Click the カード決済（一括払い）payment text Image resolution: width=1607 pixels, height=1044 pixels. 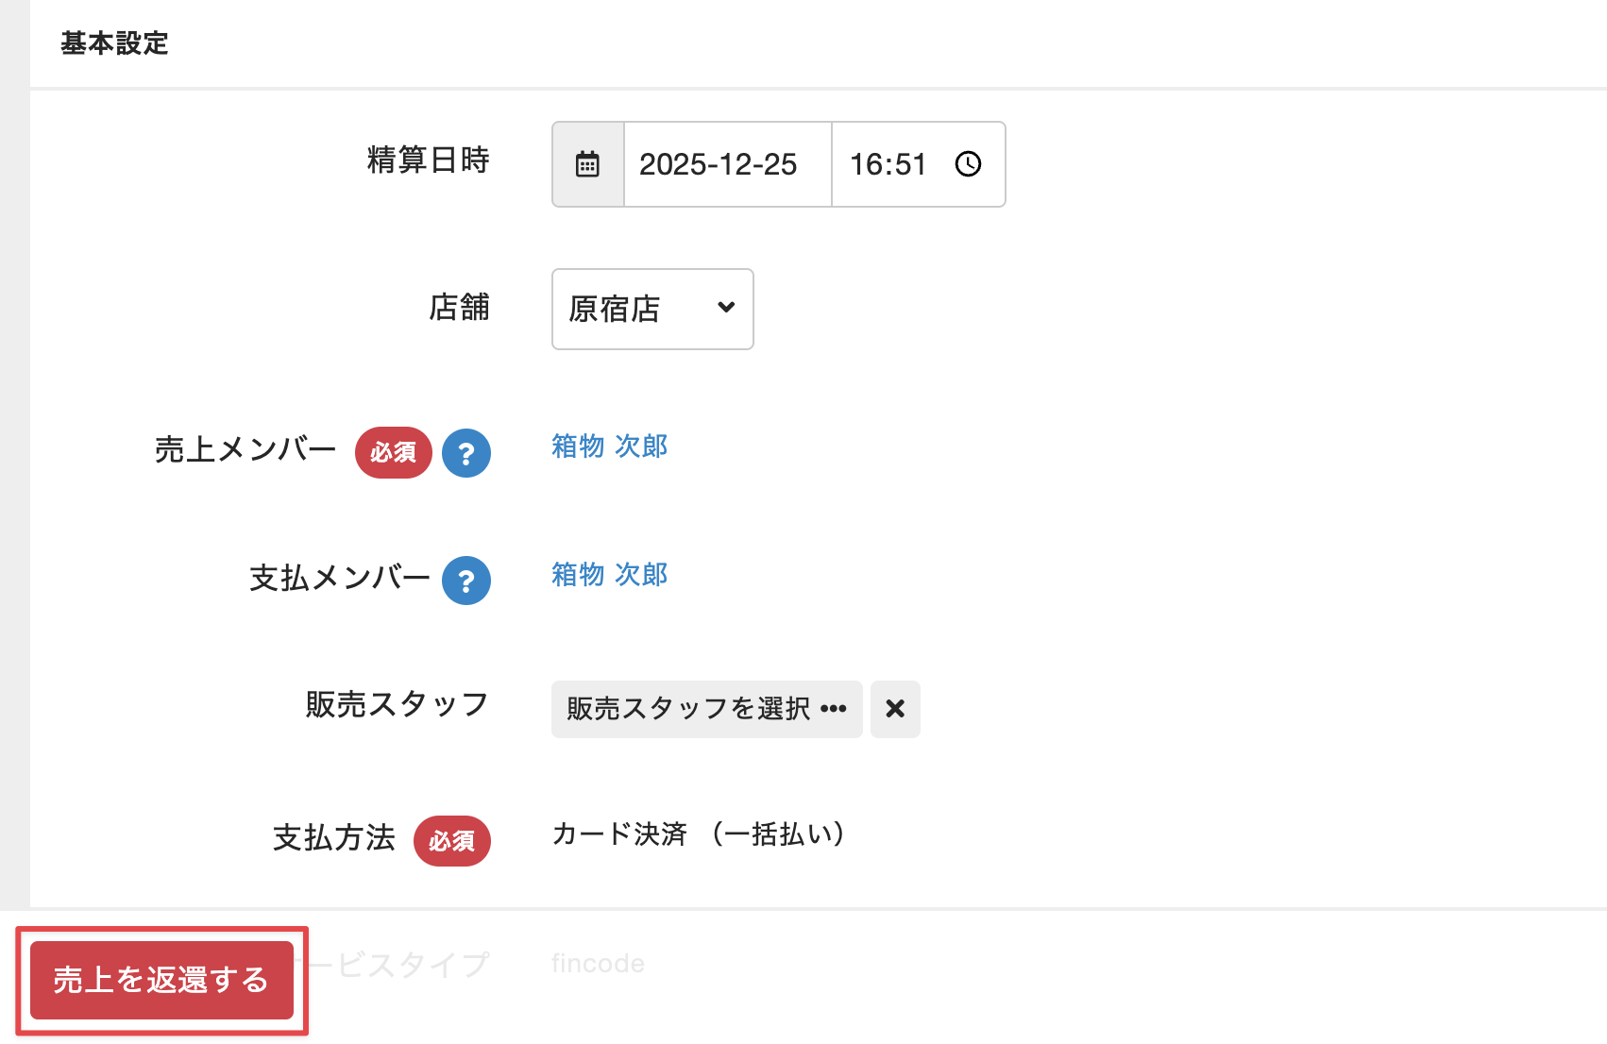tap(697, 834)
